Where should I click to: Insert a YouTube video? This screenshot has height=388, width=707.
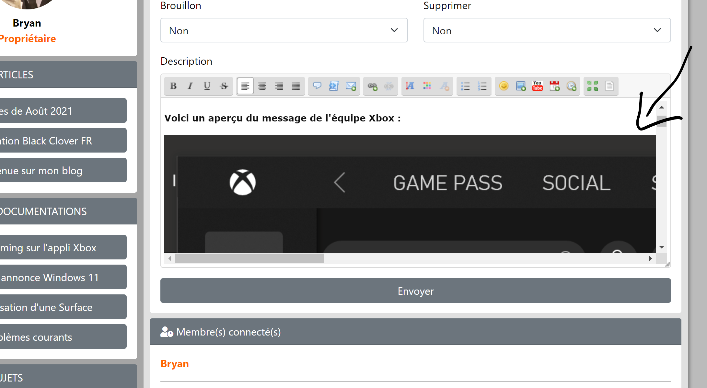coord(538,86)
